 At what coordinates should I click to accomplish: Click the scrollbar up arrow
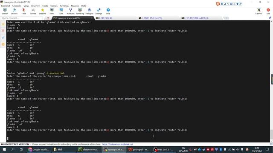271,22
